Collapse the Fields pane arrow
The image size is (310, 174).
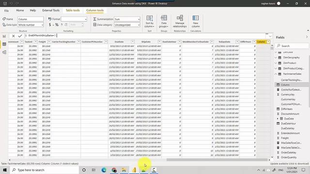click(307, 37)
